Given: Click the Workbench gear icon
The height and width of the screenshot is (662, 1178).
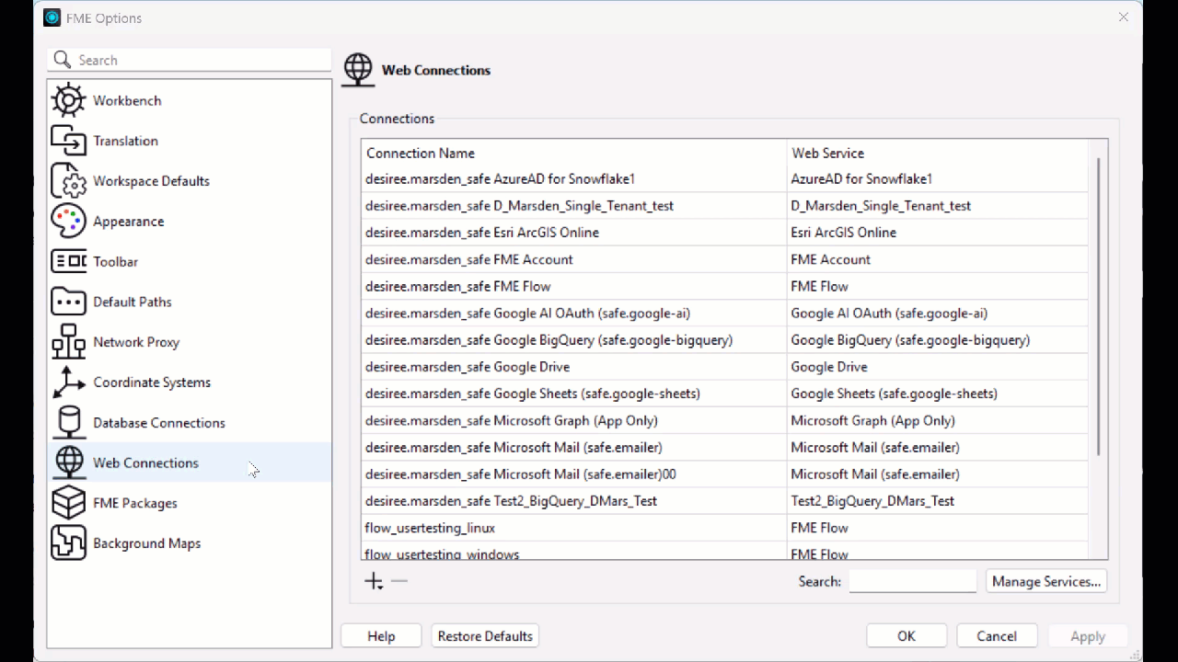Looking at the screenshot, I should [68, 100].
